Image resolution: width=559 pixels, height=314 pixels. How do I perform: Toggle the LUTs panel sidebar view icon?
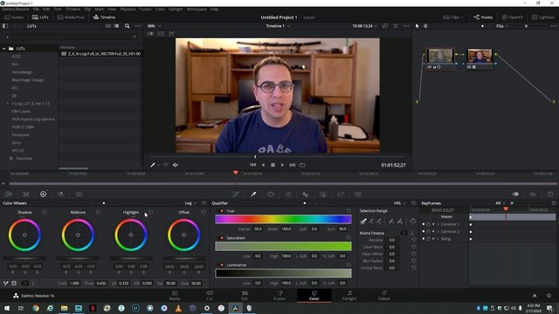[x=5, y=26]
